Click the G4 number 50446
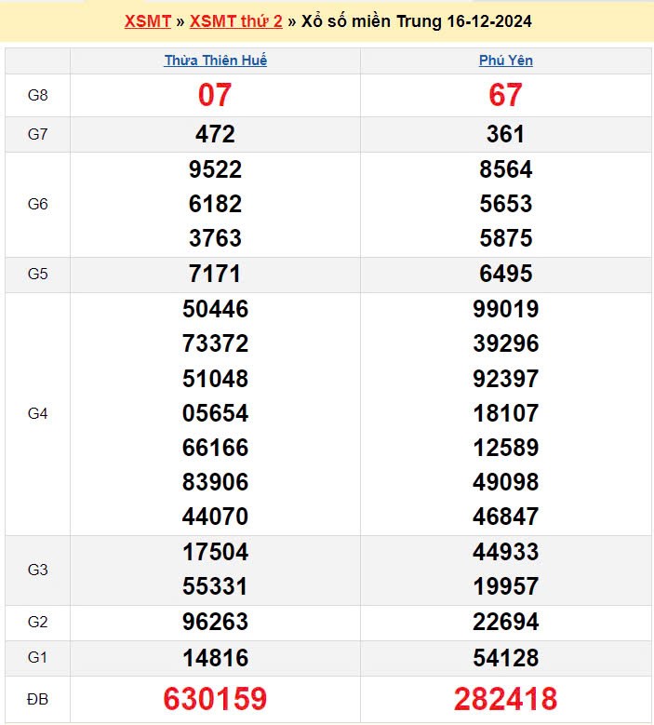The height and width of the screenshot is (725, 654). click(x=215, y=309)
